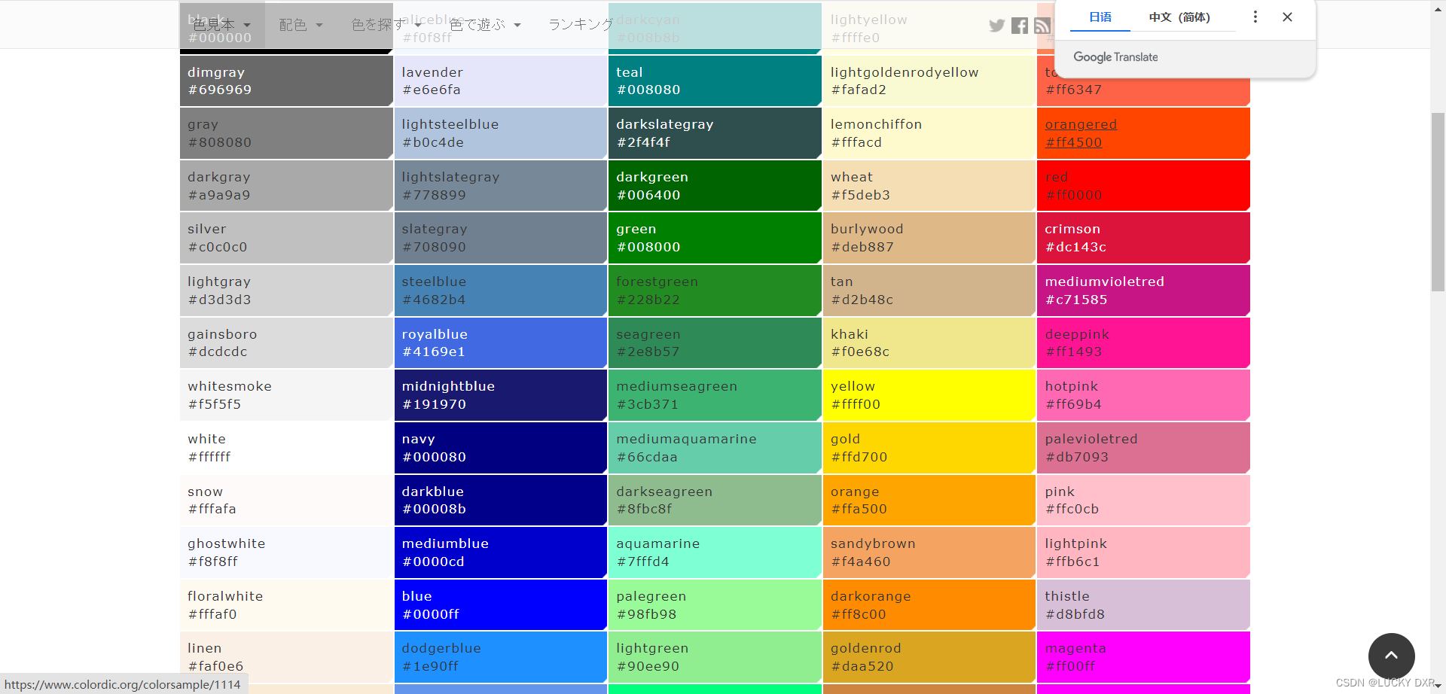Pick the green #008000 swatch
The height and width of the screenshot is (694, 1446).
click(x=715, y=238)
